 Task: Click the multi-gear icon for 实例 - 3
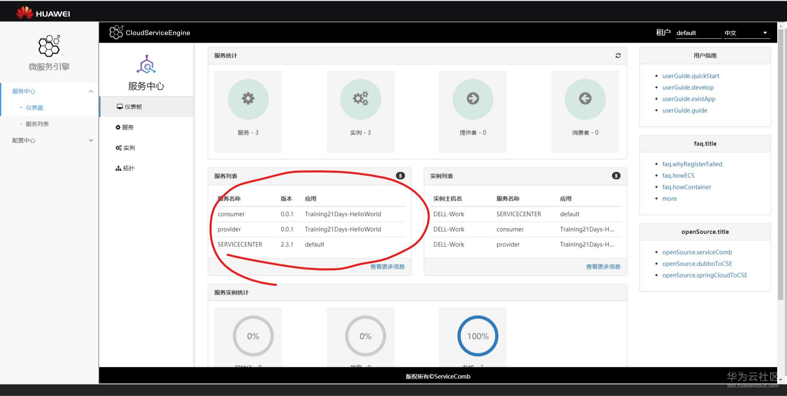tap(361, 99)
